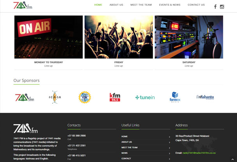Click the Formex Media sponsor logo
Viewport: 237px width, 162px height.
coord(175,97)
